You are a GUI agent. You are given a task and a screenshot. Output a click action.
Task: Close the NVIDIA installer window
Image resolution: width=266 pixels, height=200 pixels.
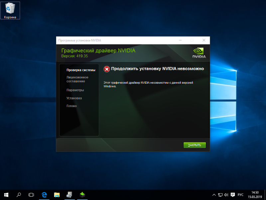pos(204,40)
